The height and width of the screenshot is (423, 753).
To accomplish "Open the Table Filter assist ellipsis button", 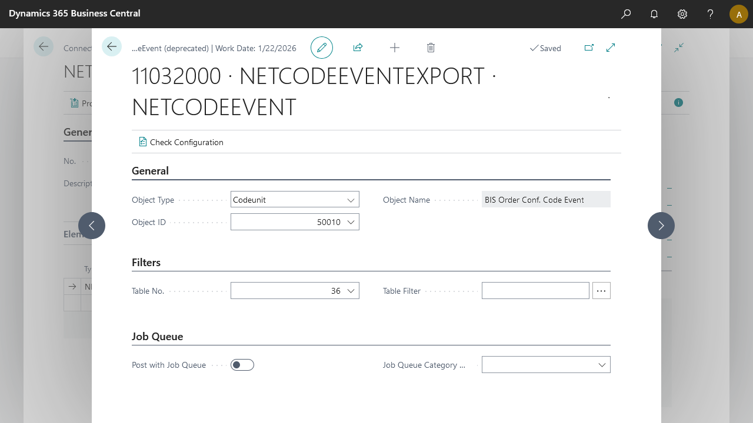I will point(601,291).
